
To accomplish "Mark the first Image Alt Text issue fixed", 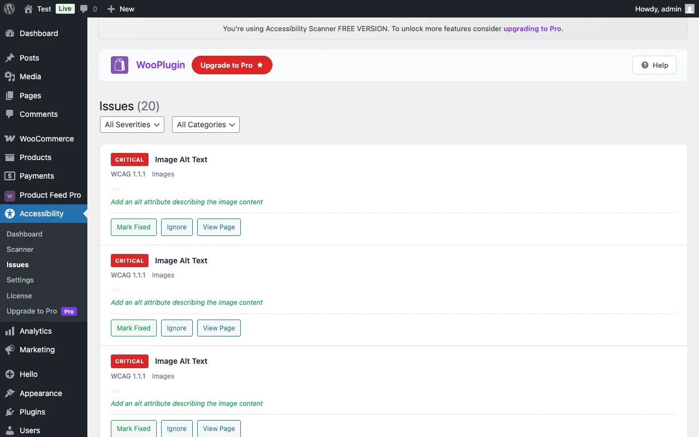I will click(x=133, y=227).
